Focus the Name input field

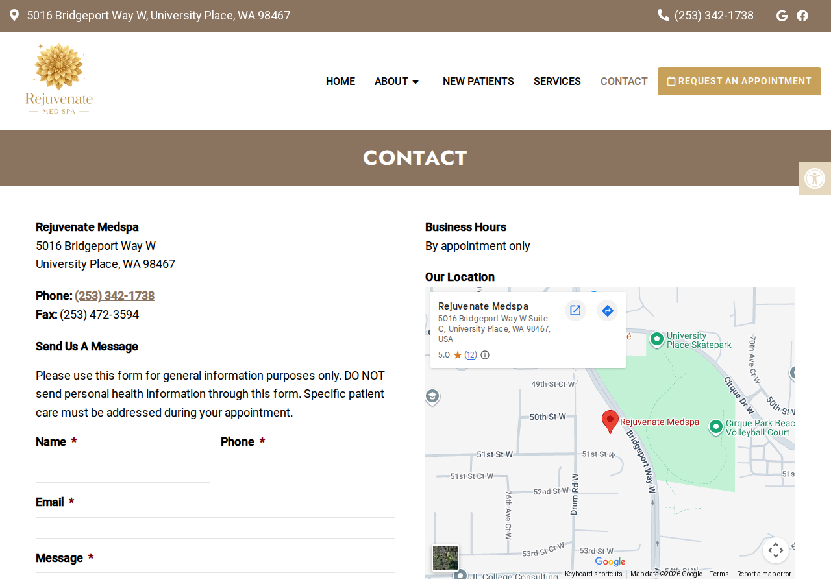pos(123,470)
